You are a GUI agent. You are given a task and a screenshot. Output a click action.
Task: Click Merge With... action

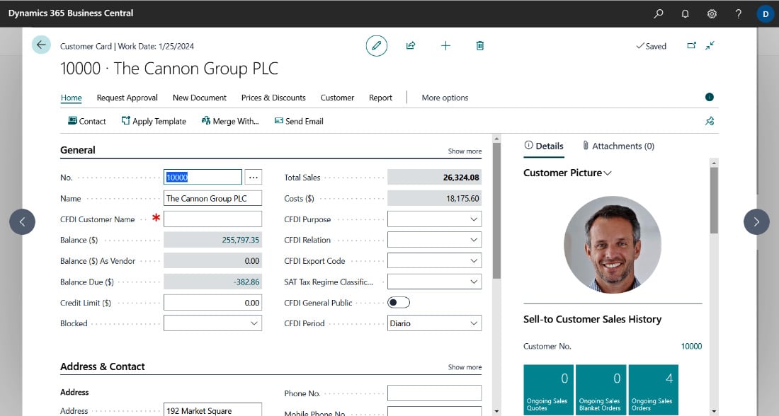tap(230, 121)
